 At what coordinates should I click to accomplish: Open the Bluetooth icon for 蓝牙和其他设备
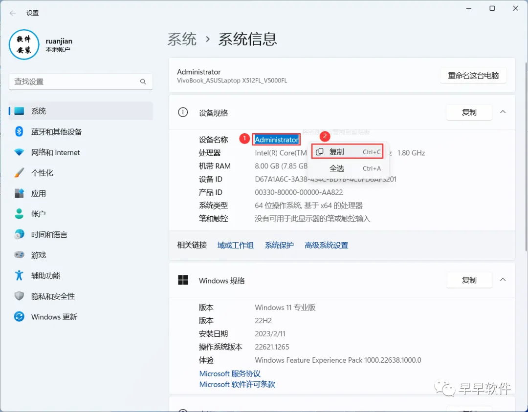[19, 131]
